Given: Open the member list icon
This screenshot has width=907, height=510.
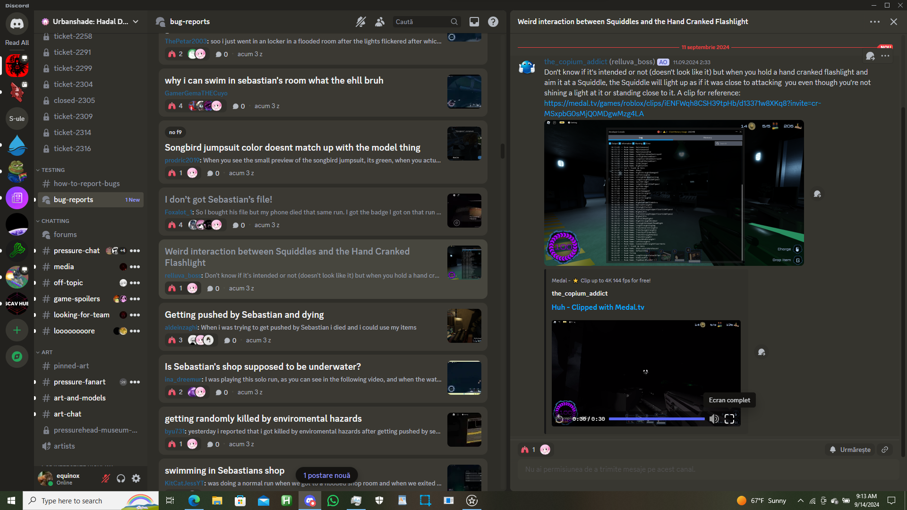Looking at the screenshot, I should click(380, 22).
